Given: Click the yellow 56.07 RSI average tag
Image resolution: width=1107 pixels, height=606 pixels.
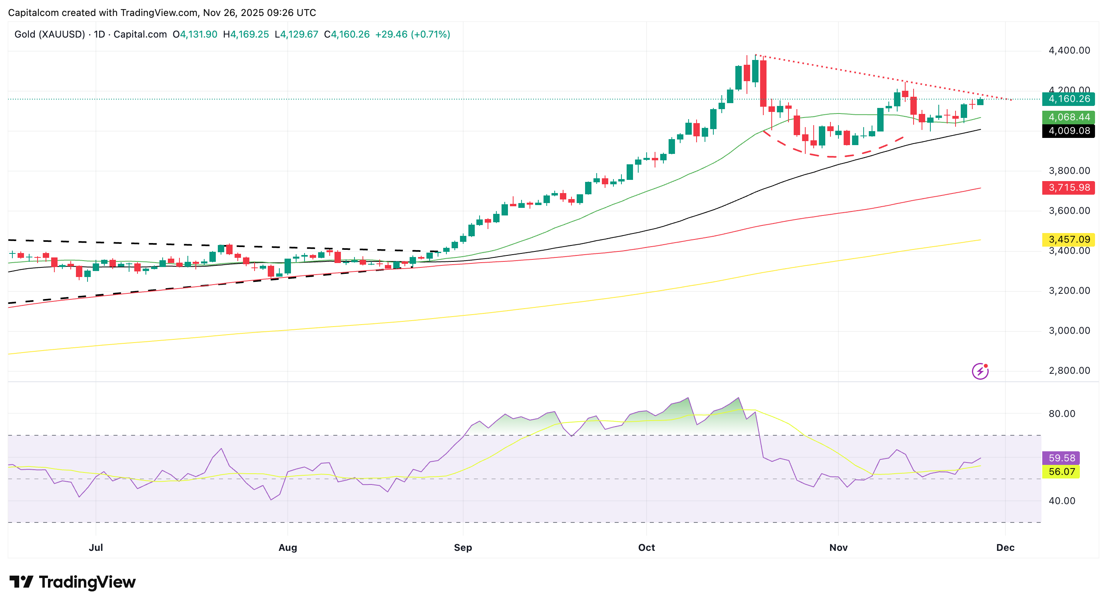Looking at the screenshot, I should tap(1061, 471).
